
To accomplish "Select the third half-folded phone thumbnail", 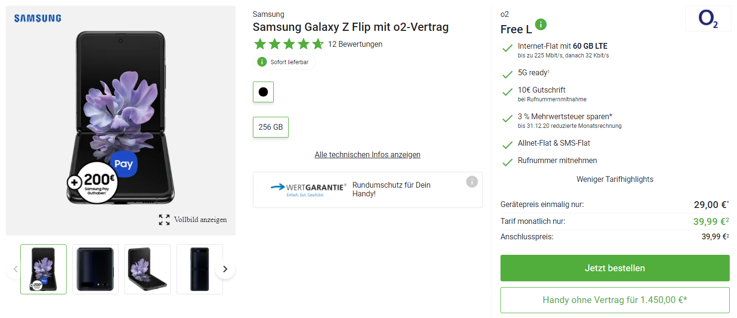I will point(148,269).
